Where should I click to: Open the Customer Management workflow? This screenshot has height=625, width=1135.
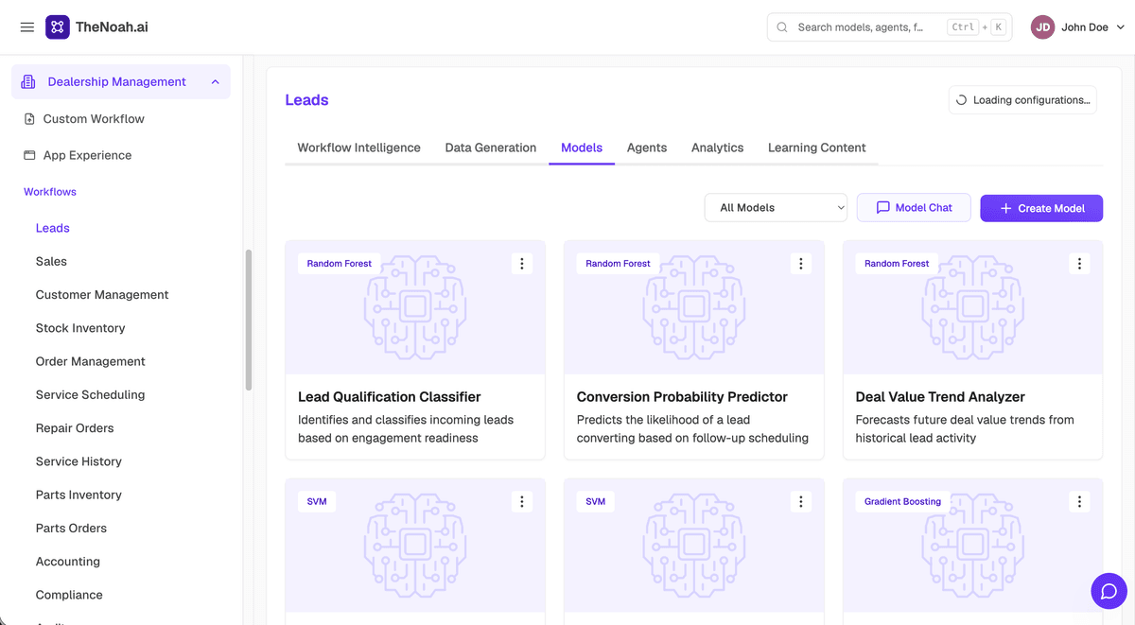[102, 295]
